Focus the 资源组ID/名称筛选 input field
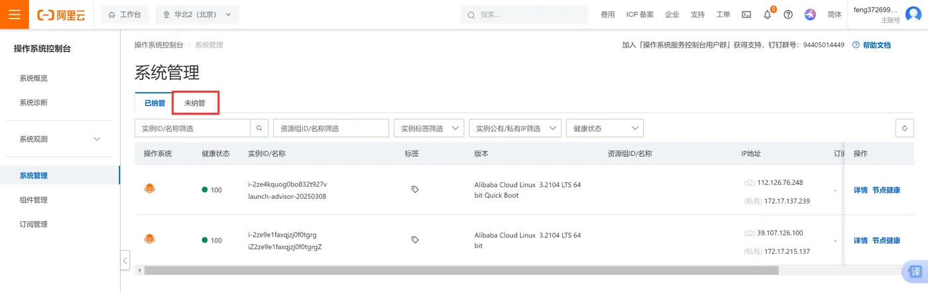928x293 pixels. [x=331, y=128]
